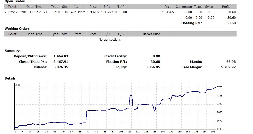
Task: Click the Summary section title
Action: 13,51
